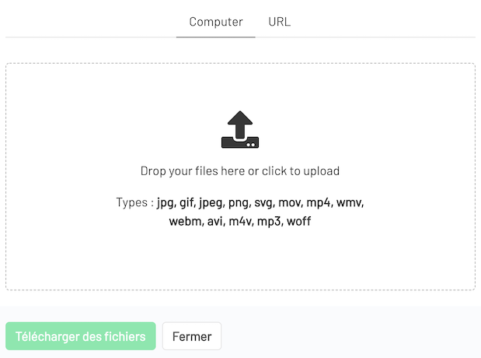Switch to the URL tab

coord(280,22)
